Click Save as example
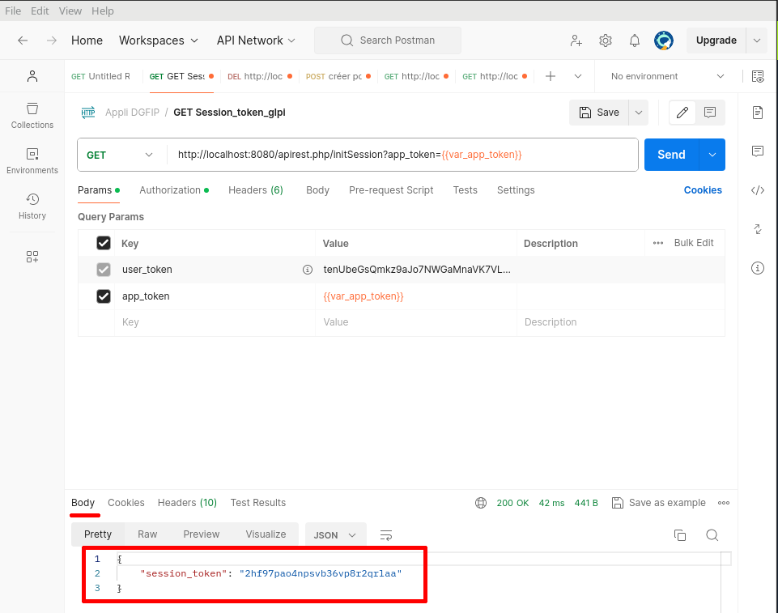This screenshot has height=613, width=778. (x=658, y=503)
